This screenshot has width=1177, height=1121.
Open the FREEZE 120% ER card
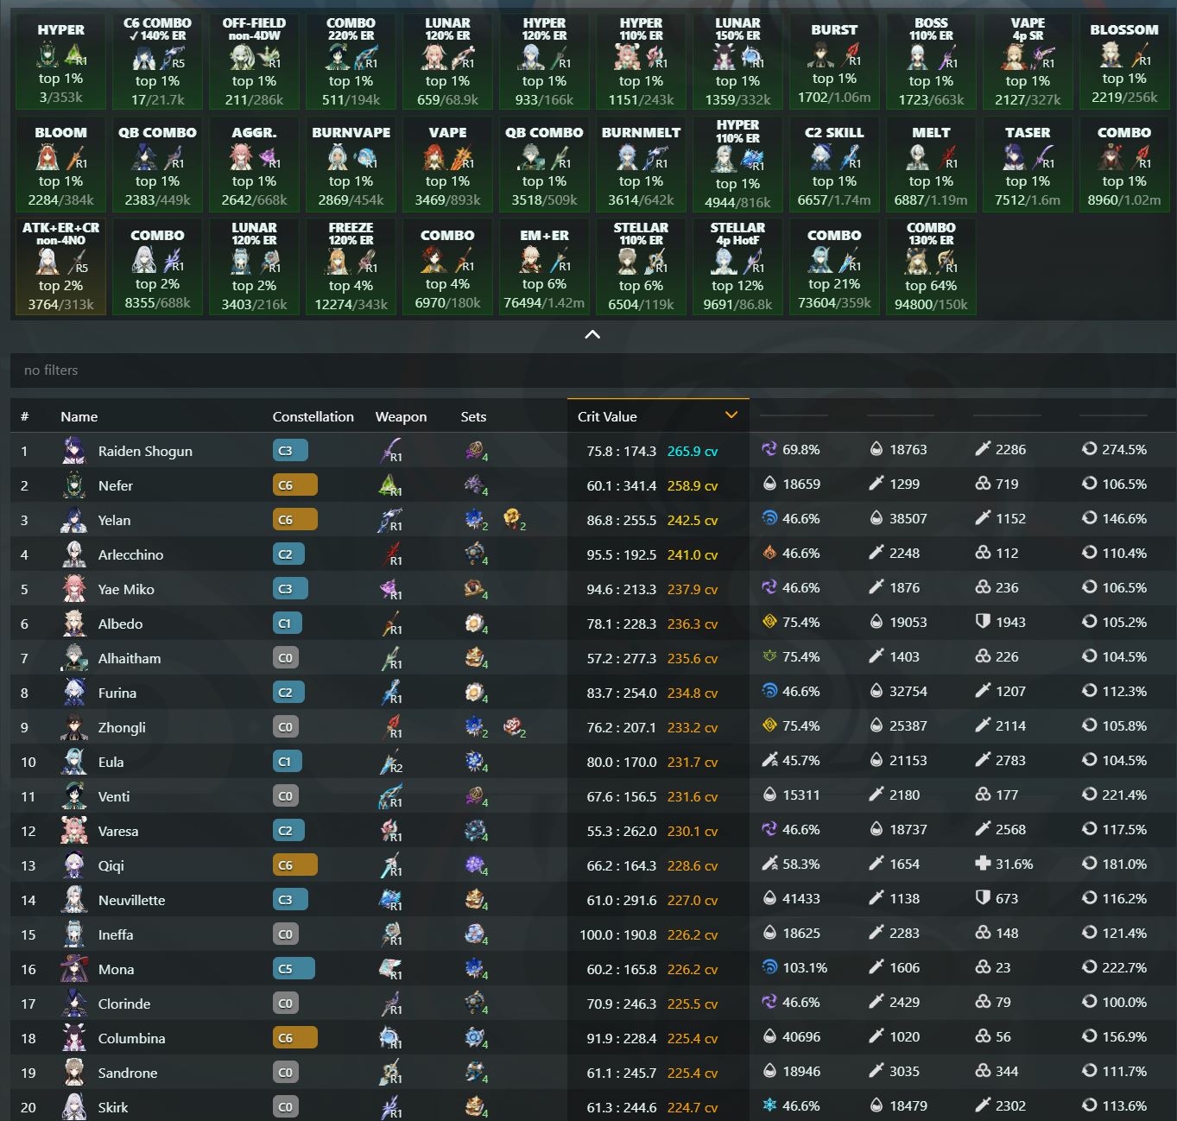pyautogui.click(x=351, y=267)
